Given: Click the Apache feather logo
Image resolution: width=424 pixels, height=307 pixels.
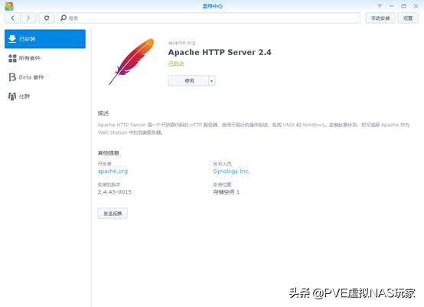Looking at the screenshot, I should coord(132,62).
